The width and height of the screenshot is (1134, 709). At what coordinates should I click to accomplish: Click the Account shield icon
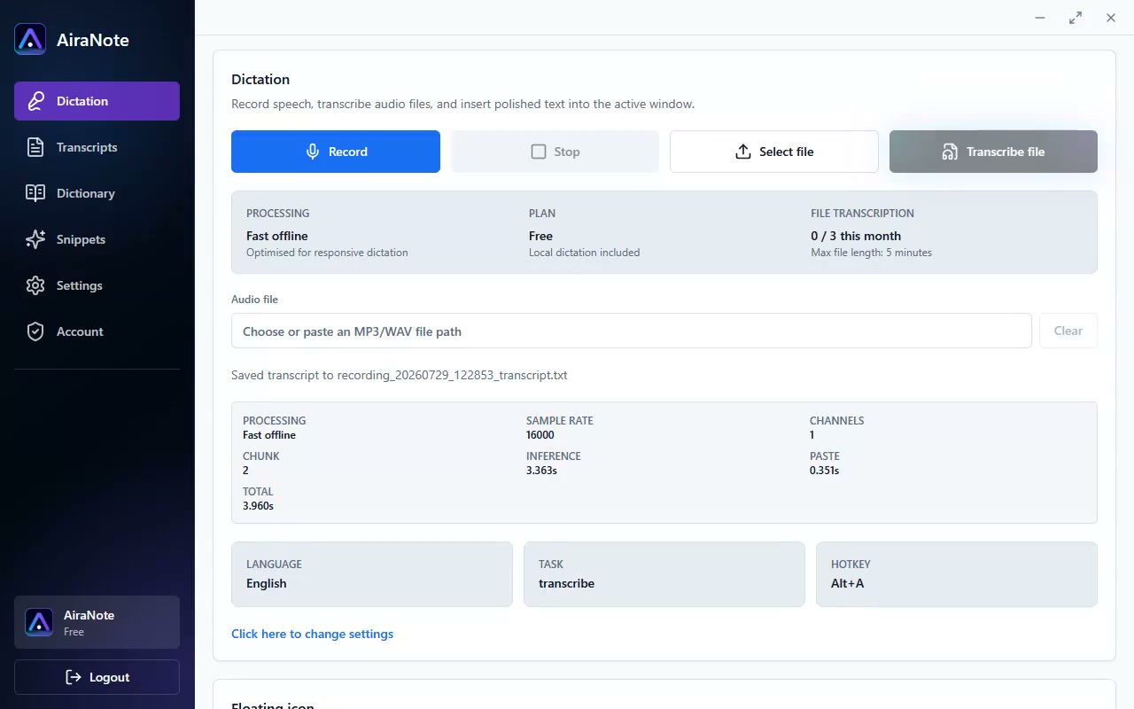click(x=35, y=331)
